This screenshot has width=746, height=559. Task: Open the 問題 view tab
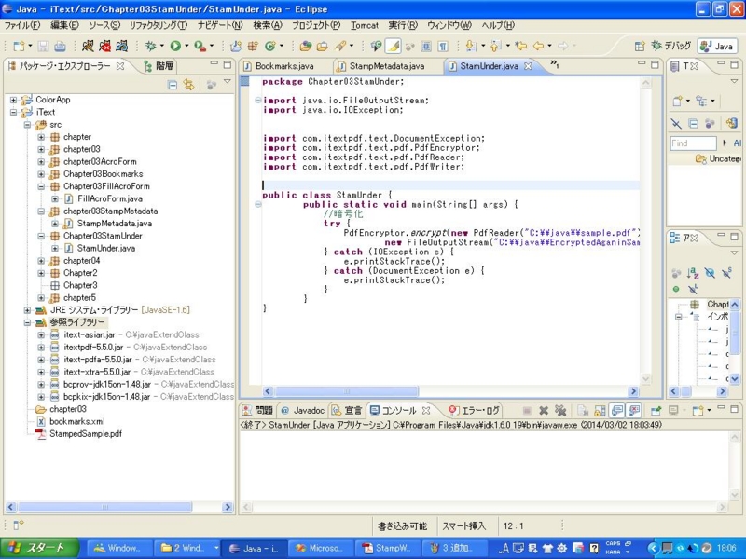click(x=257, y=410)
